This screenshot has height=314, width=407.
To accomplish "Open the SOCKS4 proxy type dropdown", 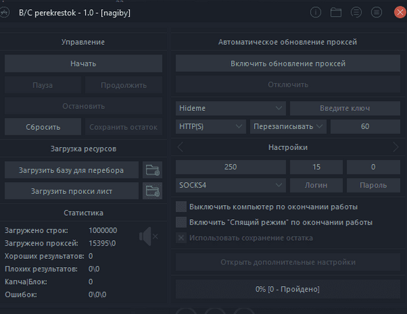I will (231, 186).
